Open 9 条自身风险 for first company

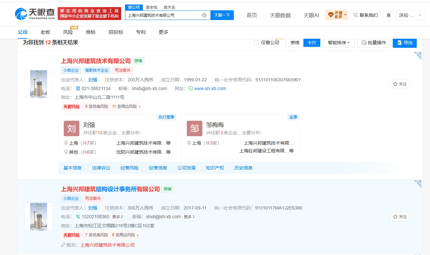[x=96, y=107]
